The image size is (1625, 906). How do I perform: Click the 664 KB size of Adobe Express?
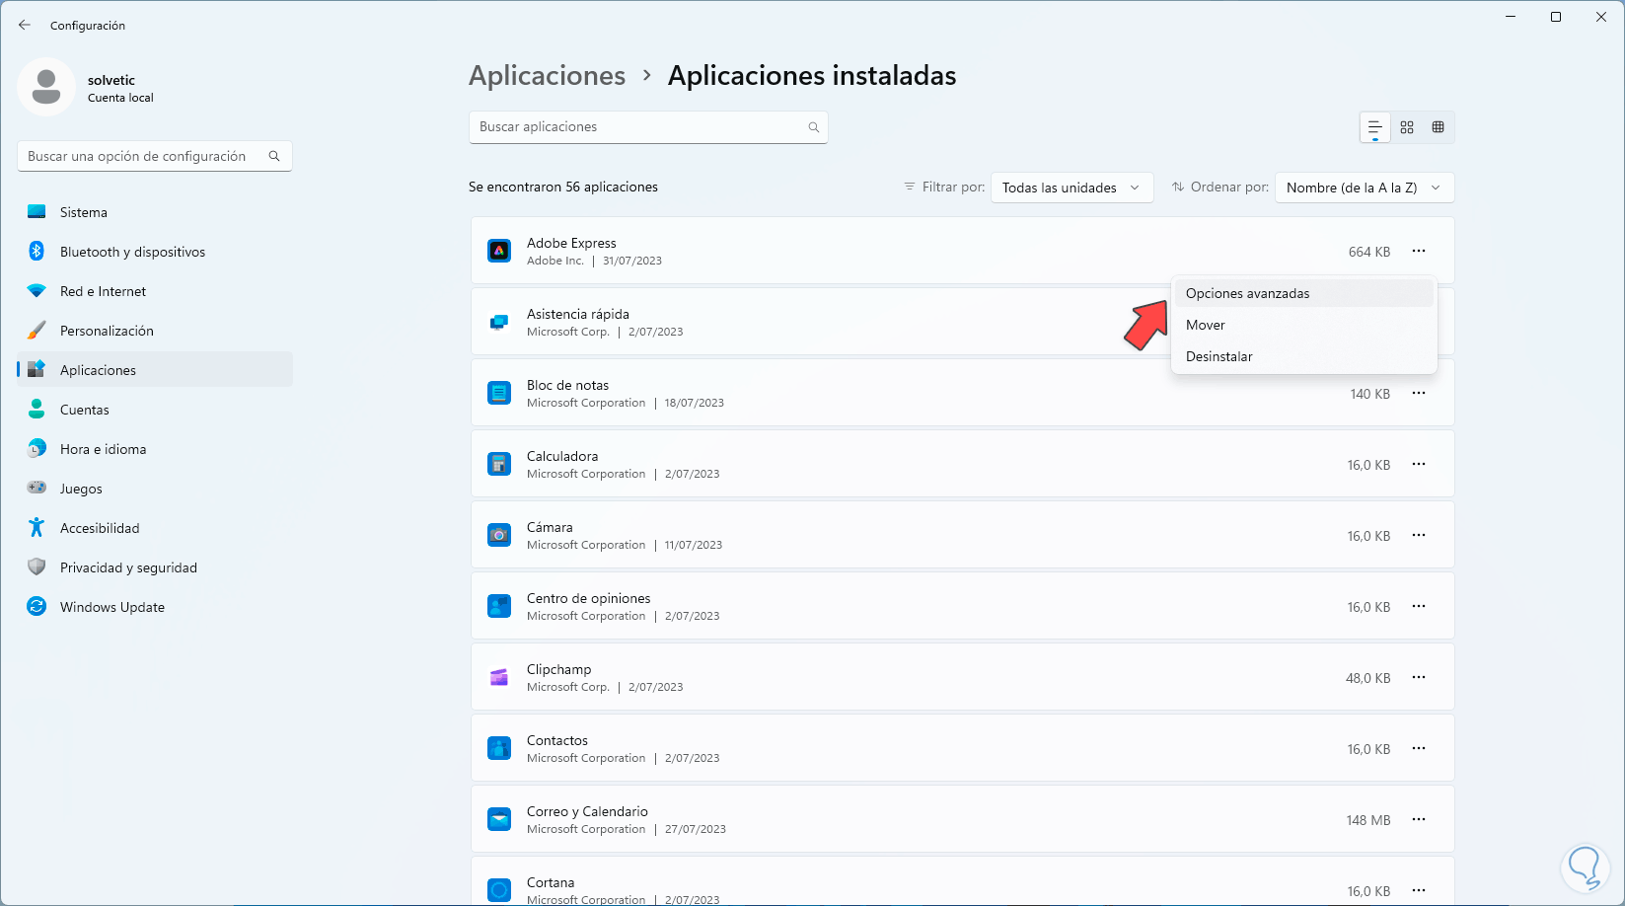click(x=1369, y=252)
